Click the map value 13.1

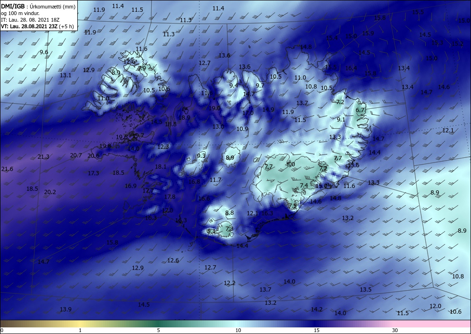(x=65, y=75)
